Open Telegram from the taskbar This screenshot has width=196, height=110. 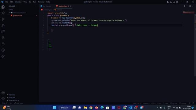click(141, 108)
